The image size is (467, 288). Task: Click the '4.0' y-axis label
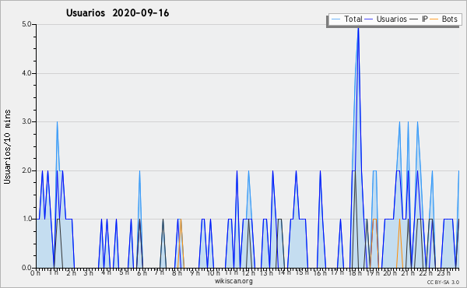pyautogui.click(x=26, y=73)
